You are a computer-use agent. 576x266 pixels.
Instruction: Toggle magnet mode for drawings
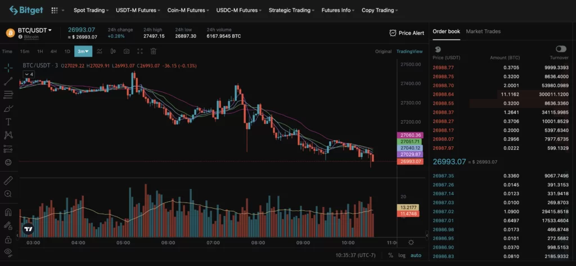[x=8, y=212]
